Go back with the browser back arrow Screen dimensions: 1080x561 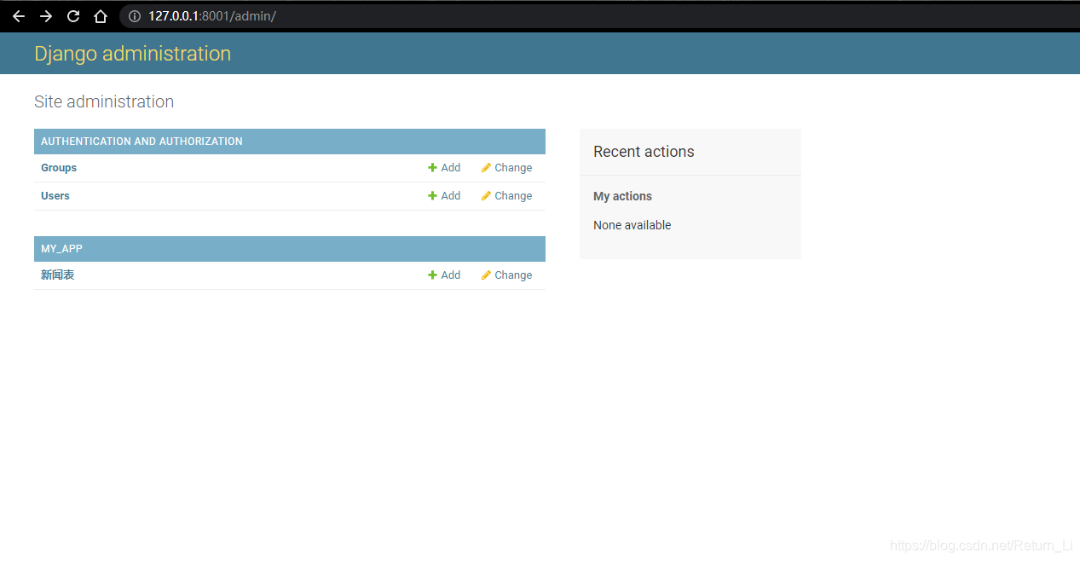pyautogui.click(x=19, y=16)
